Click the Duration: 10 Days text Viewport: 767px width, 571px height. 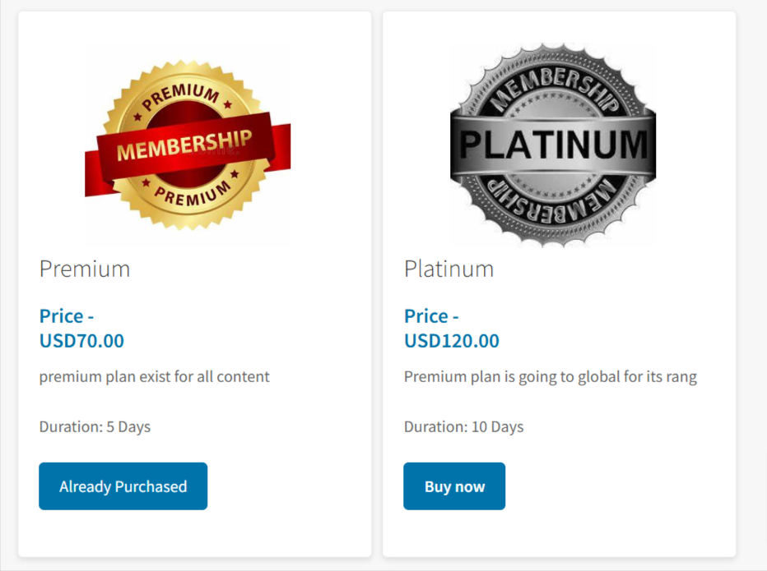click(x=463, y=426)
